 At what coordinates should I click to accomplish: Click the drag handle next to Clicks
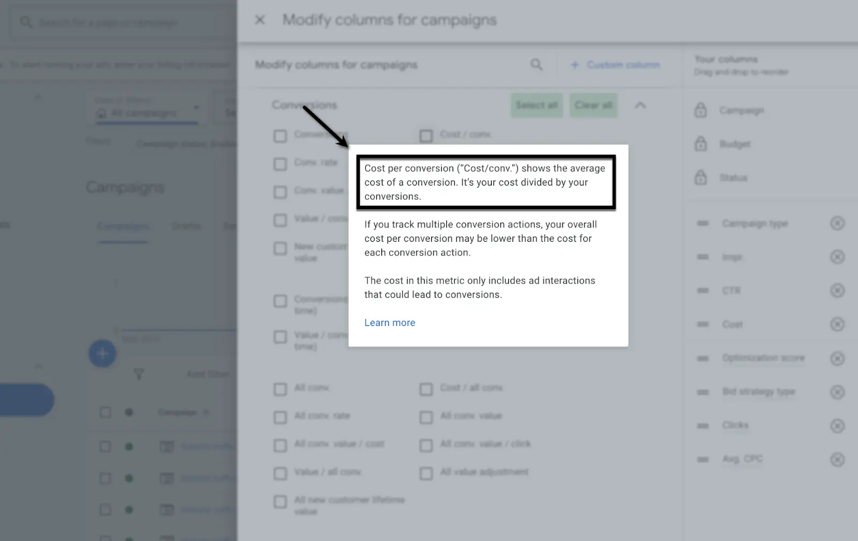point(702,425)
